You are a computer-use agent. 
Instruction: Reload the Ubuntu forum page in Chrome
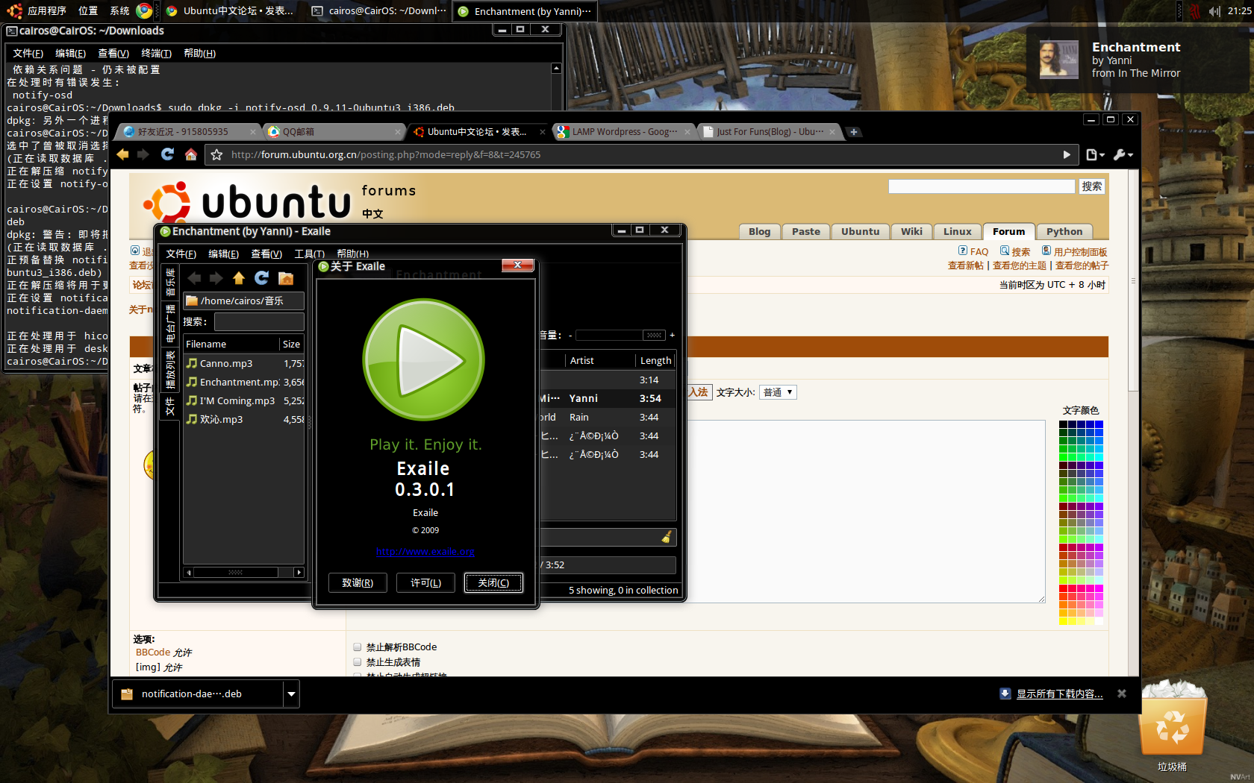167,154
